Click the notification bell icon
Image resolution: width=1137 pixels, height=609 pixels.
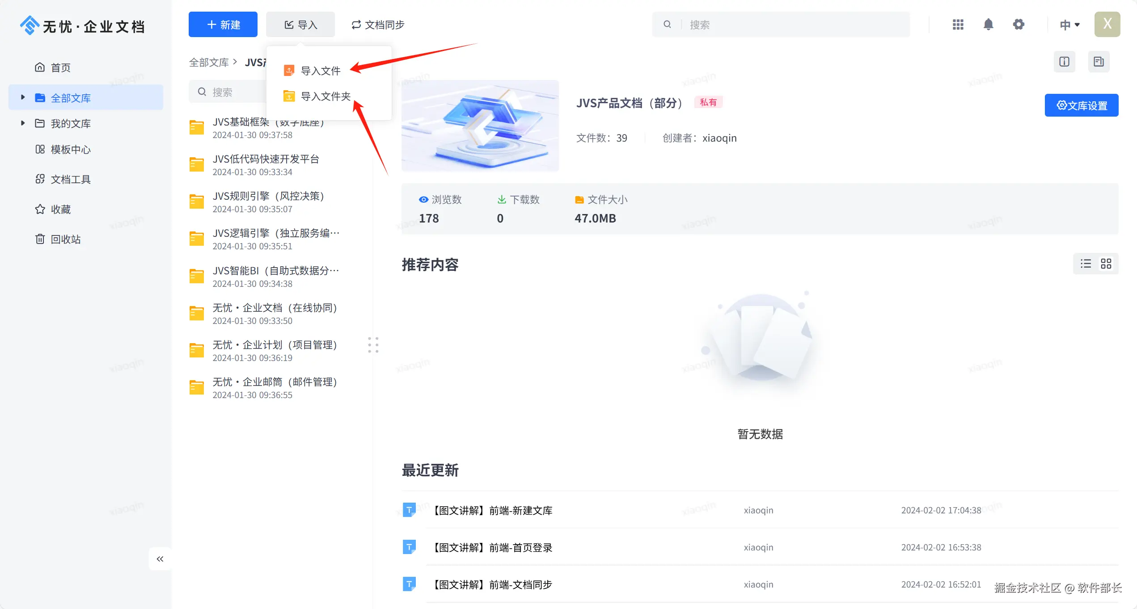tap(988, 25)
